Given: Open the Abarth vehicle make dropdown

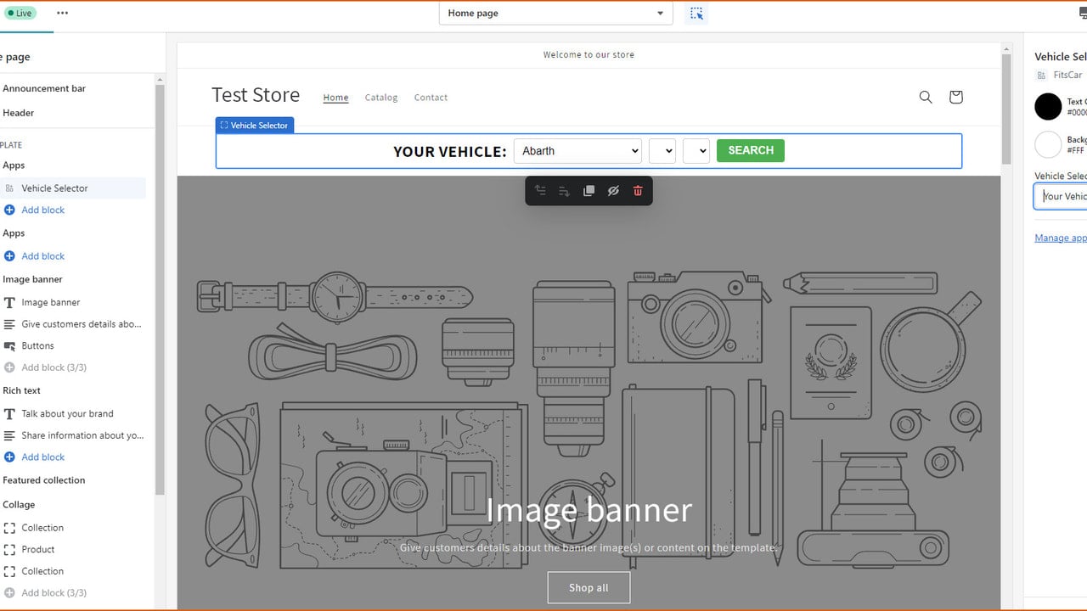Looking at the screenshot, I should point(577,151).
